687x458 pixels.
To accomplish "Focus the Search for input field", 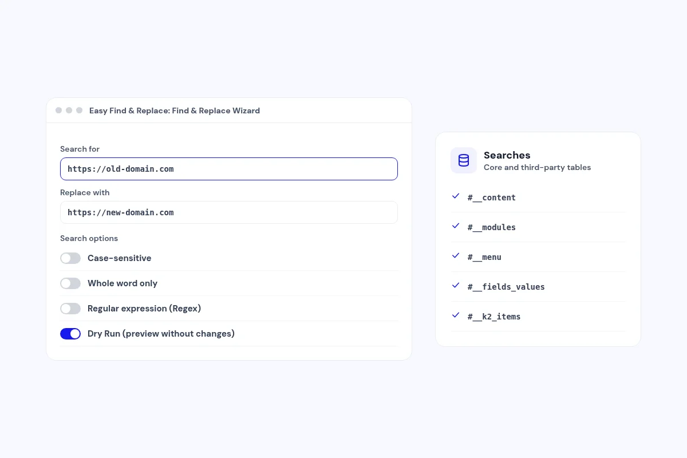I will click(229, 169).
